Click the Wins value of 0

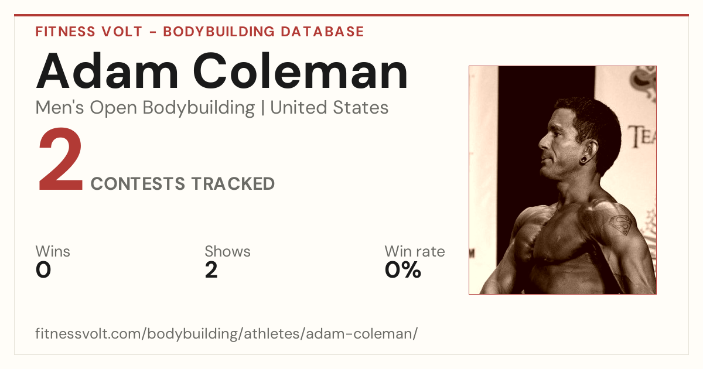pyautogui.click(x=43, y=270)
